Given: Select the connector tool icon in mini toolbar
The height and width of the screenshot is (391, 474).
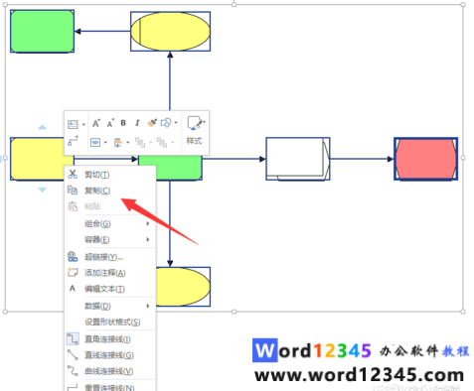Looking at the screenshot, I should pyautogui.click(x=73, y=141).
